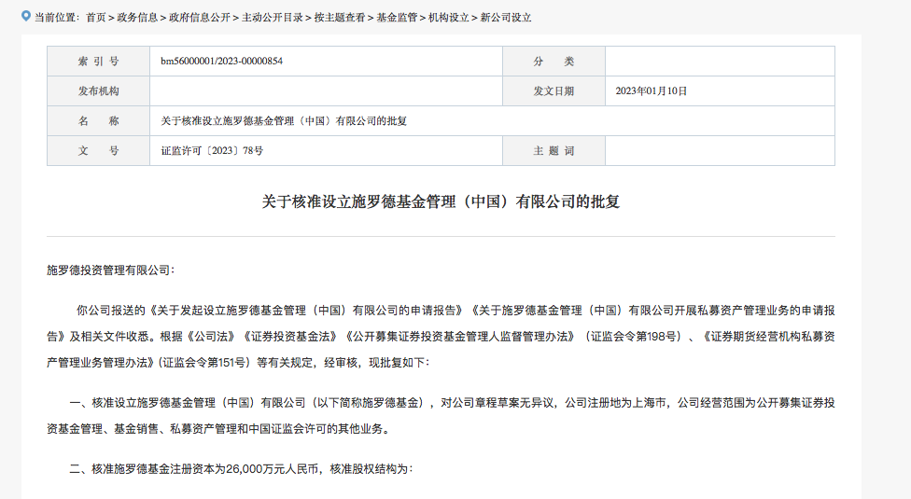Click the 发文日期 label cell

coord(554,91)
